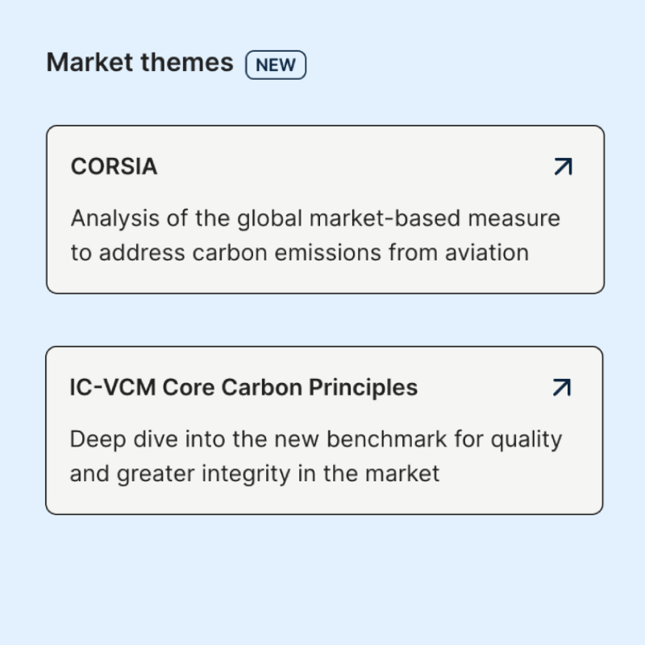The width and height of the screenshot is (645, 645).
Task: Click the arrow icon on the IC-VCM card
Action: click(x=562, y=388)
